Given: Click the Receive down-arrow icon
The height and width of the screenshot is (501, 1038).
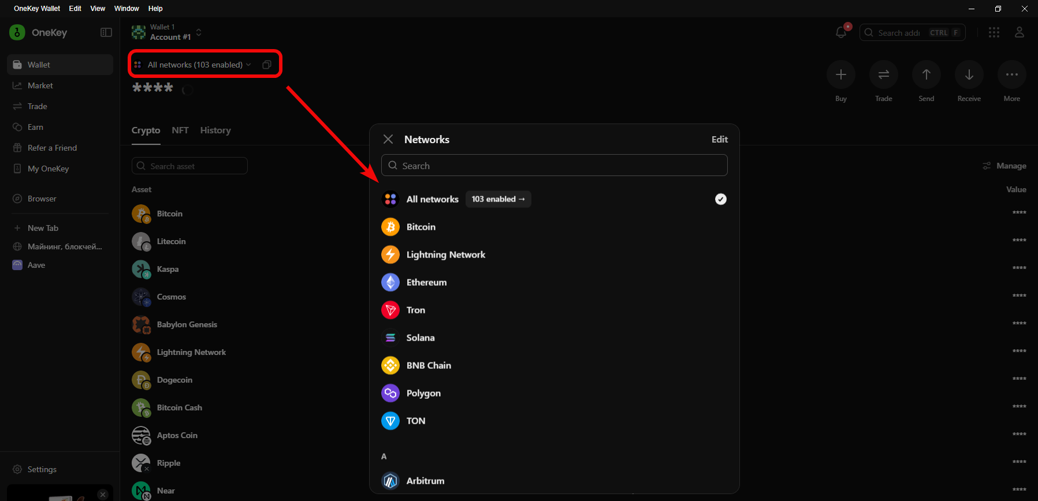Looking at the screenshot, I should (x=969, y=74).
